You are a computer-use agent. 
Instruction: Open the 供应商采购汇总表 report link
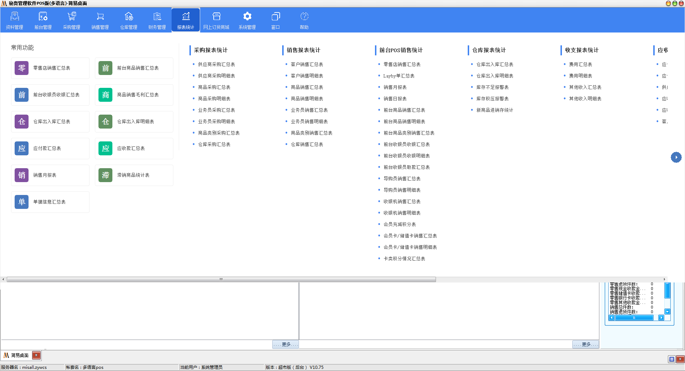[x=217, y=65]
